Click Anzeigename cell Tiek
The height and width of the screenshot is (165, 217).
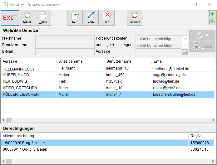[62, 81]
